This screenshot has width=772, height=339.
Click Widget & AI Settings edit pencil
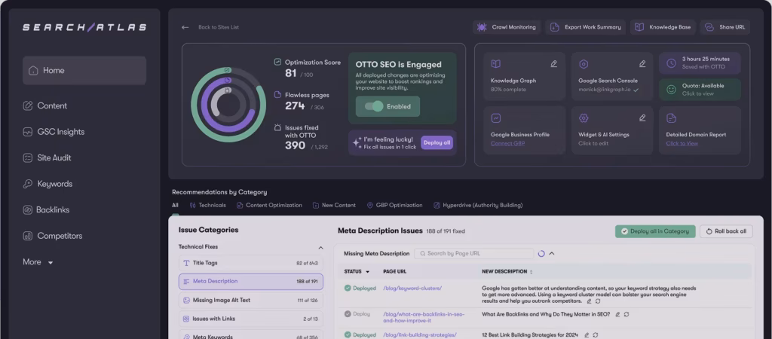[x=642, y=118]
